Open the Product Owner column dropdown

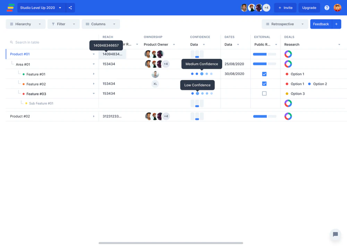[174, 45]
